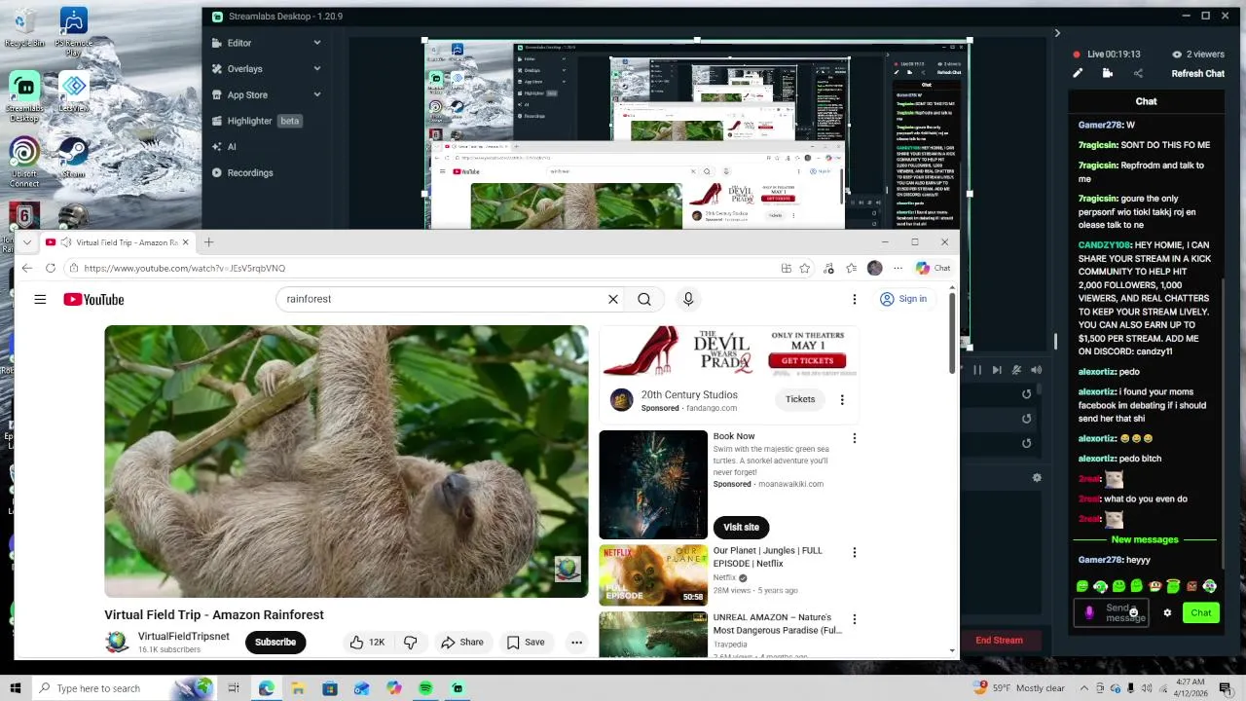
Task: Open a new browser tab
Action: (x=208, y=241)
